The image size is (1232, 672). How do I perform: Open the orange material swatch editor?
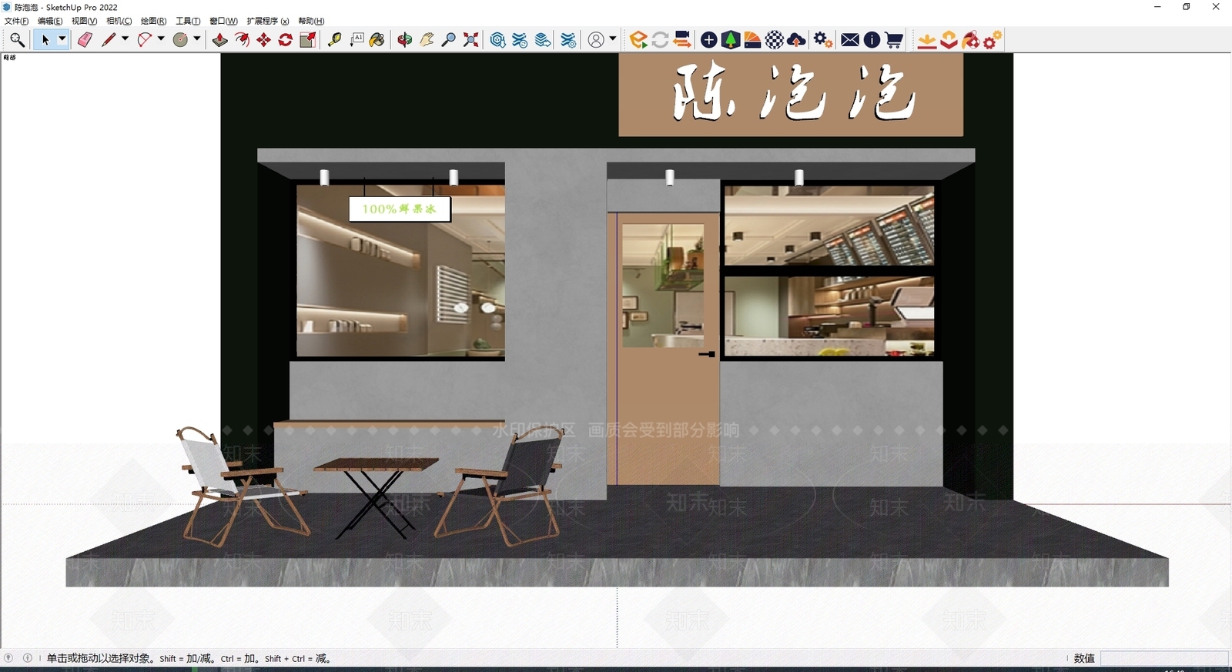click(x=752, y=39)
